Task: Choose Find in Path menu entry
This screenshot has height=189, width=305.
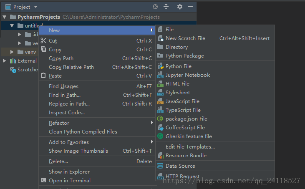Action: click(97, 95)
